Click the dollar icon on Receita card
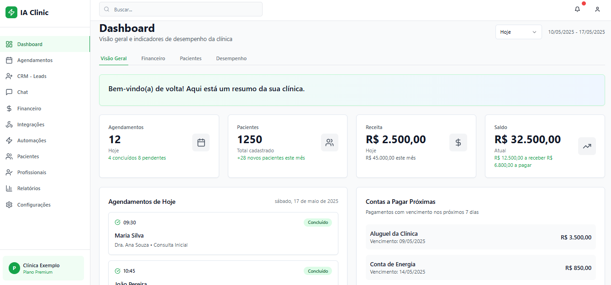611x285 pixels. [x=458, y=143]
